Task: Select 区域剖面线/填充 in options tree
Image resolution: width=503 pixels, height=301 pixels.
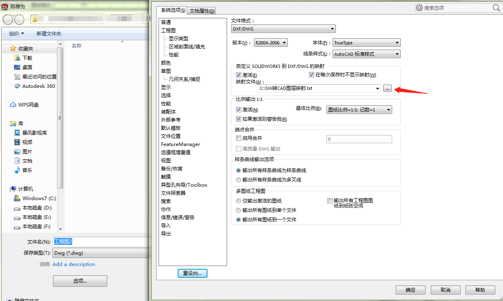Action: [x=187, y=47]
